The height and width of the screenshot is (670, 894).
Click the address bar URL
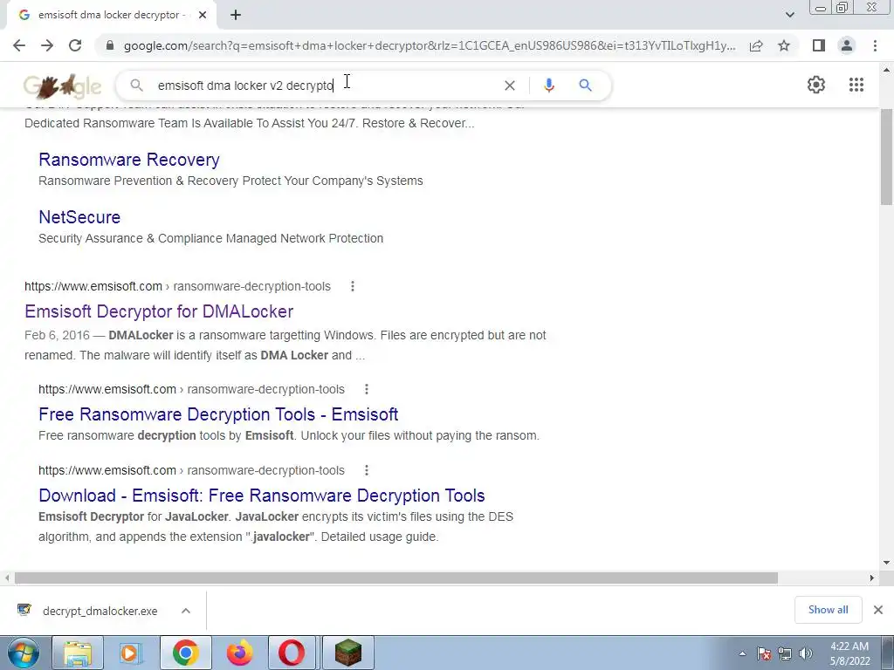[430, 45]
